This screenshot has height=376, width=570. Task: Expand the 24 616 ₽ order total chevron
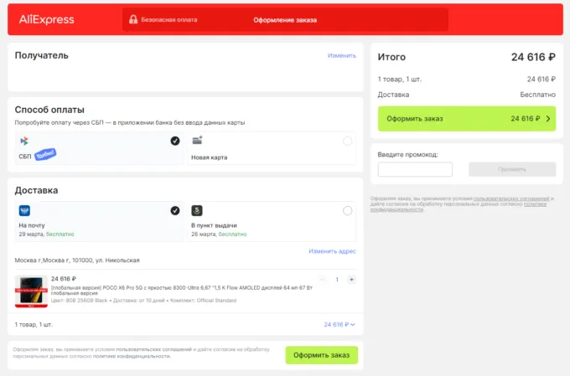[x=353, y=324]
